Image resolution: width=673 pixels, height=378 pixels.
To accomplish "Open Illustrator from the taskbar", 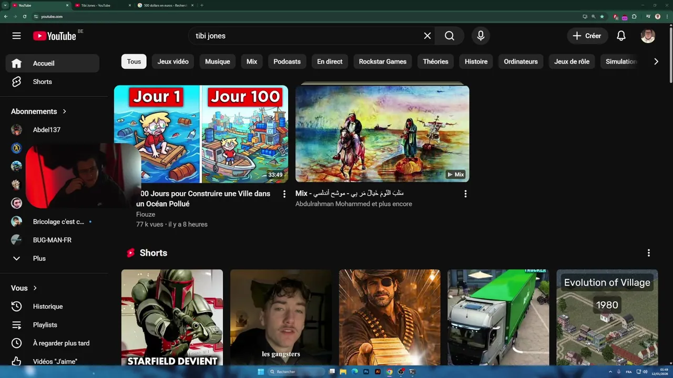I will coord(378,372).
